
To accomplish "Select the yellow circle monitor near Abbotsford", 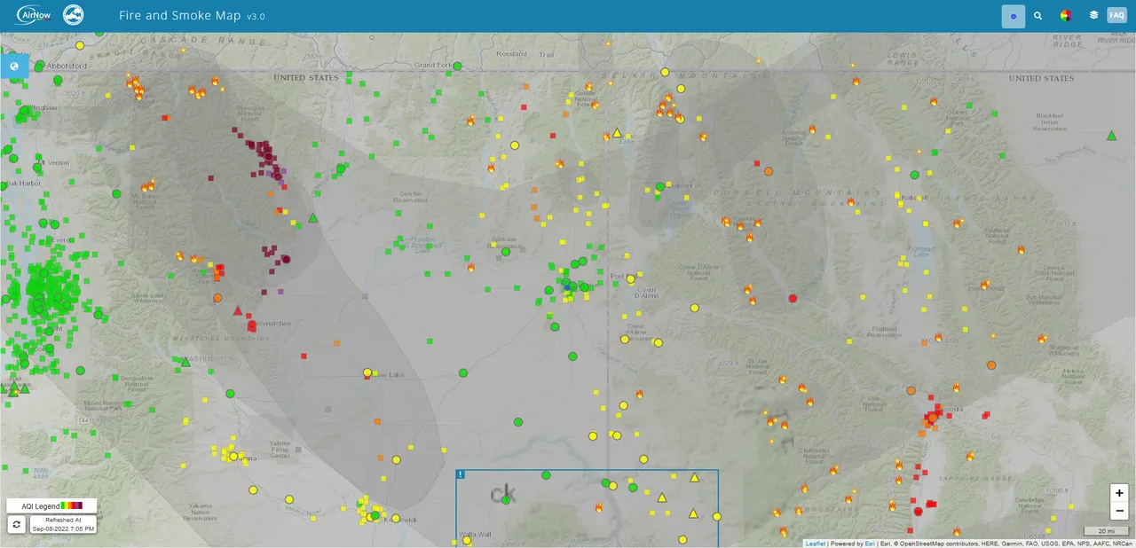I will tap(80, 45).
